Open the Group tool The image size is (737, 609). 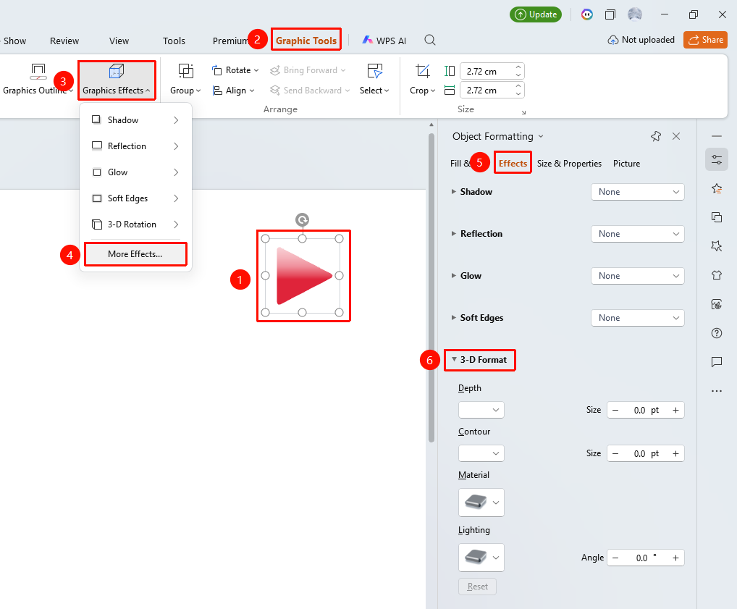click(185, 80)
